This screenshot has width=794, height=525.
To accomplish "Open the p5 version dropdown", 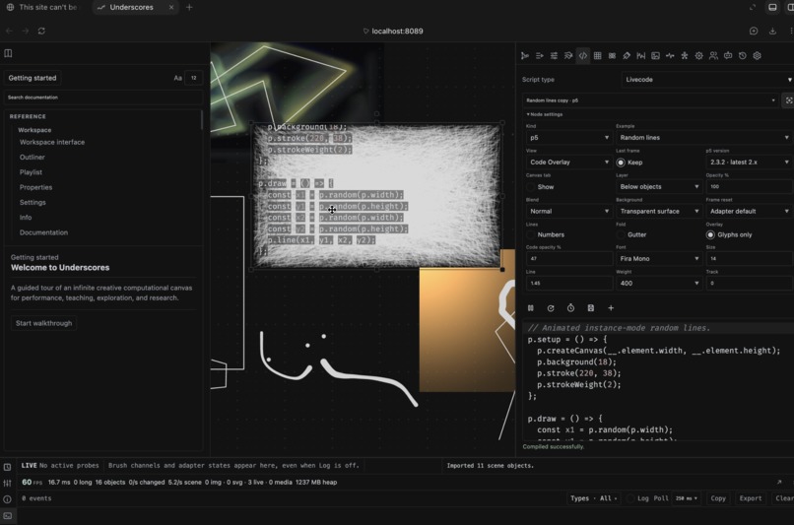I will [x=749, y=162].
